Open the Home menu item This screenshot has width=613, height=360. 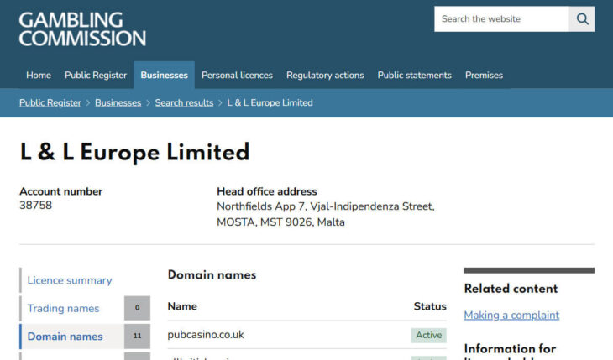(x=39, y=75)
